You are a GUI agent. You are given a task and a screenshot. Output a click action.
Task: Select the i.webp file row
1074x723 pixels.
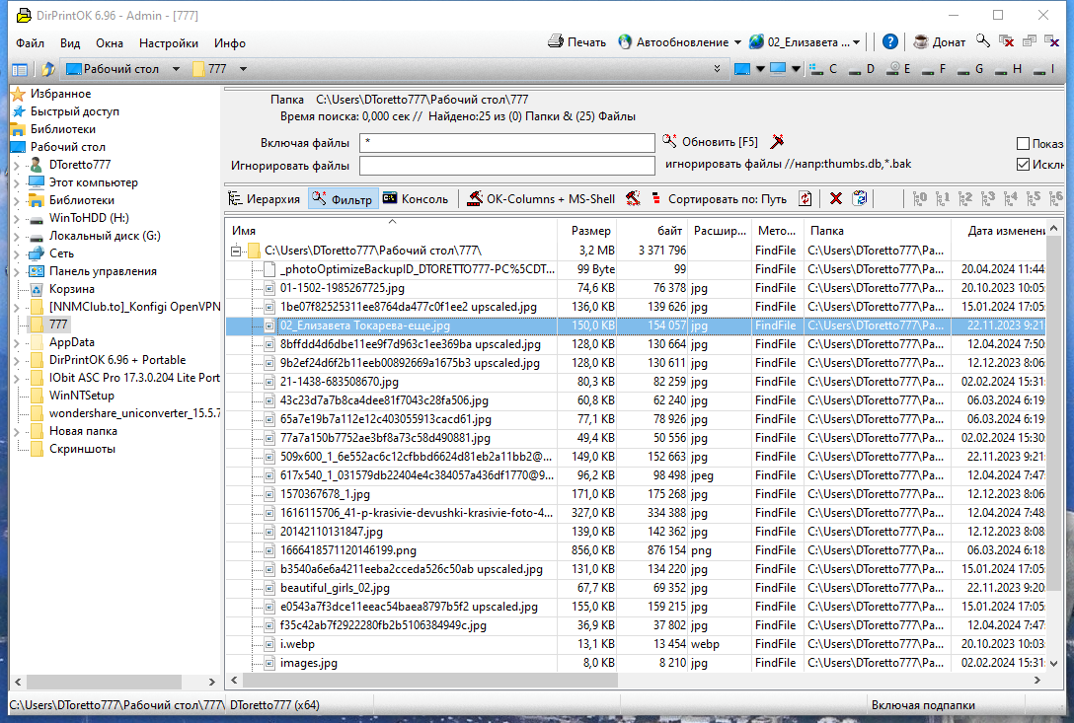[x=636, y=643]
